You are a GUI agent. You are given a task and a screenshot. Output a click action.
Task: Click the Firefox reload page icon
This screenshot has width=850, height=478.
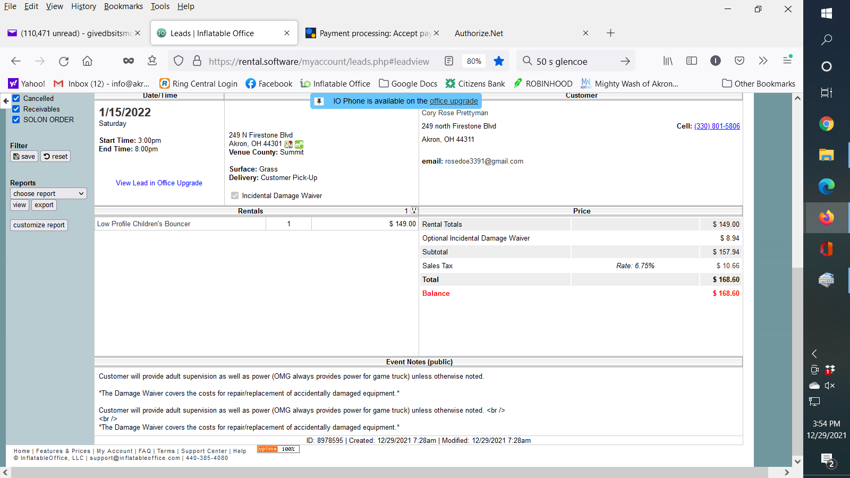point(64,61)
